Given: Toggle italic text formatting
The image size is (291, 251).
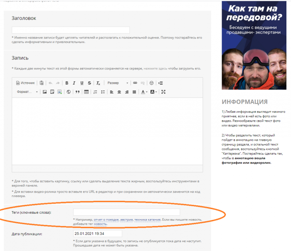Looking at the screenshot, I should (x=74, y=83).
